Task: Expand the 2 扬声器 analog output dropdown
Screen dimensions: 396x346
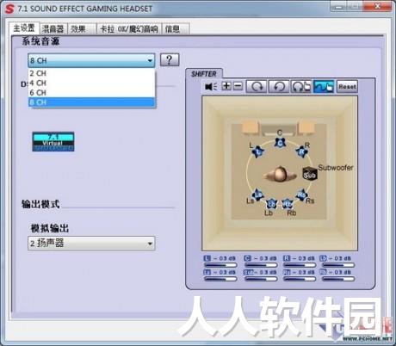Action: (91, 244)
